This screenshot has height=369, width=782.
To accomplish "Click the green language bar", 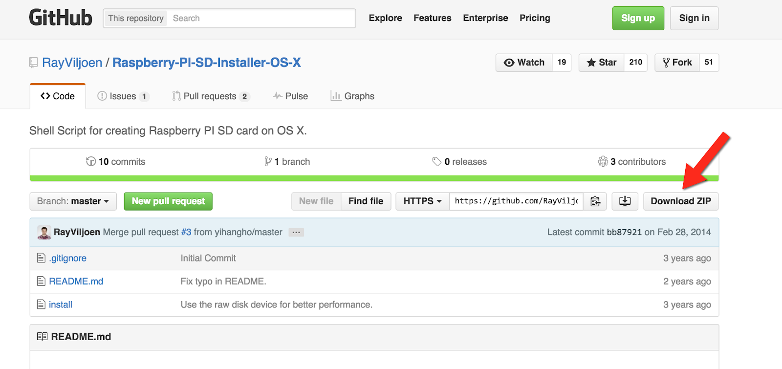I will pyautogui.click(x=374, y=178).
